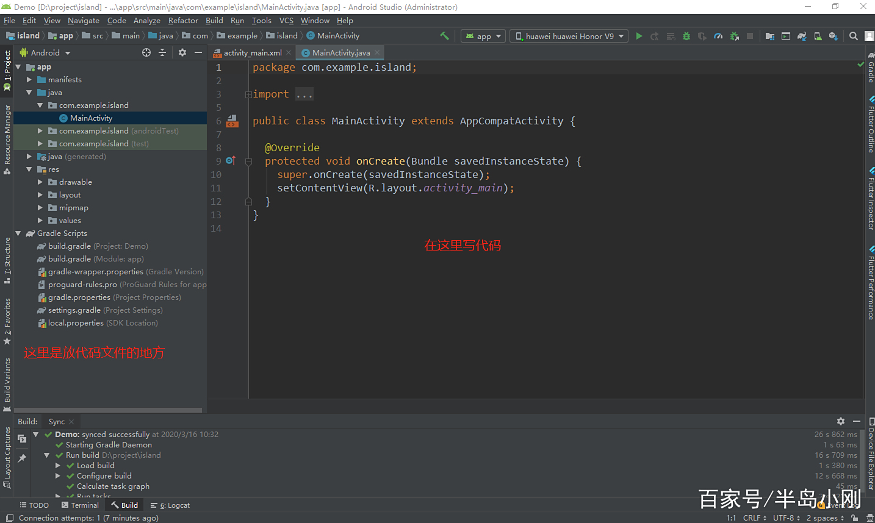Toggle the 7: Structure side panel
The image size is (875, 523).
(7, 260)
